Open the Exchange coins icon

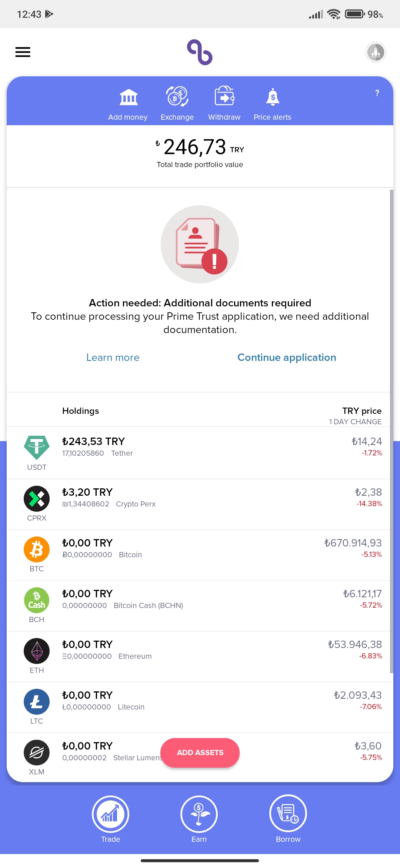(x=177, y=96)
